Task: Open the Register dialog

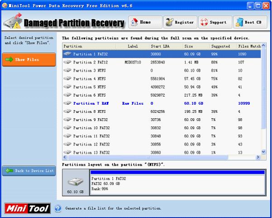Action: coord(180,22)
